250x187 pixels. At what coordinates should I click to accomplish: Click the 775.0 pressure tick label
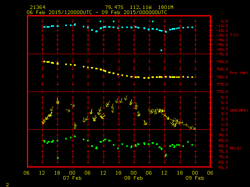pos(222,85)
